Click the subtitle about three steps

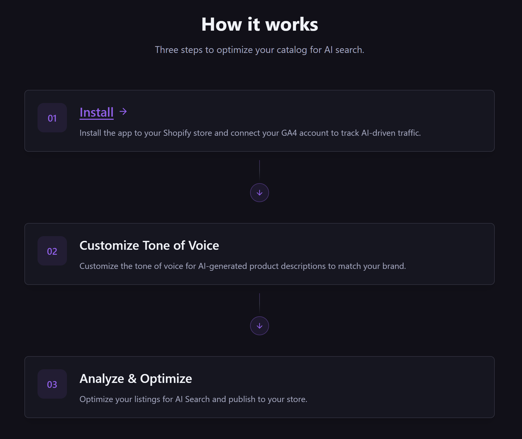pos(260,50)
